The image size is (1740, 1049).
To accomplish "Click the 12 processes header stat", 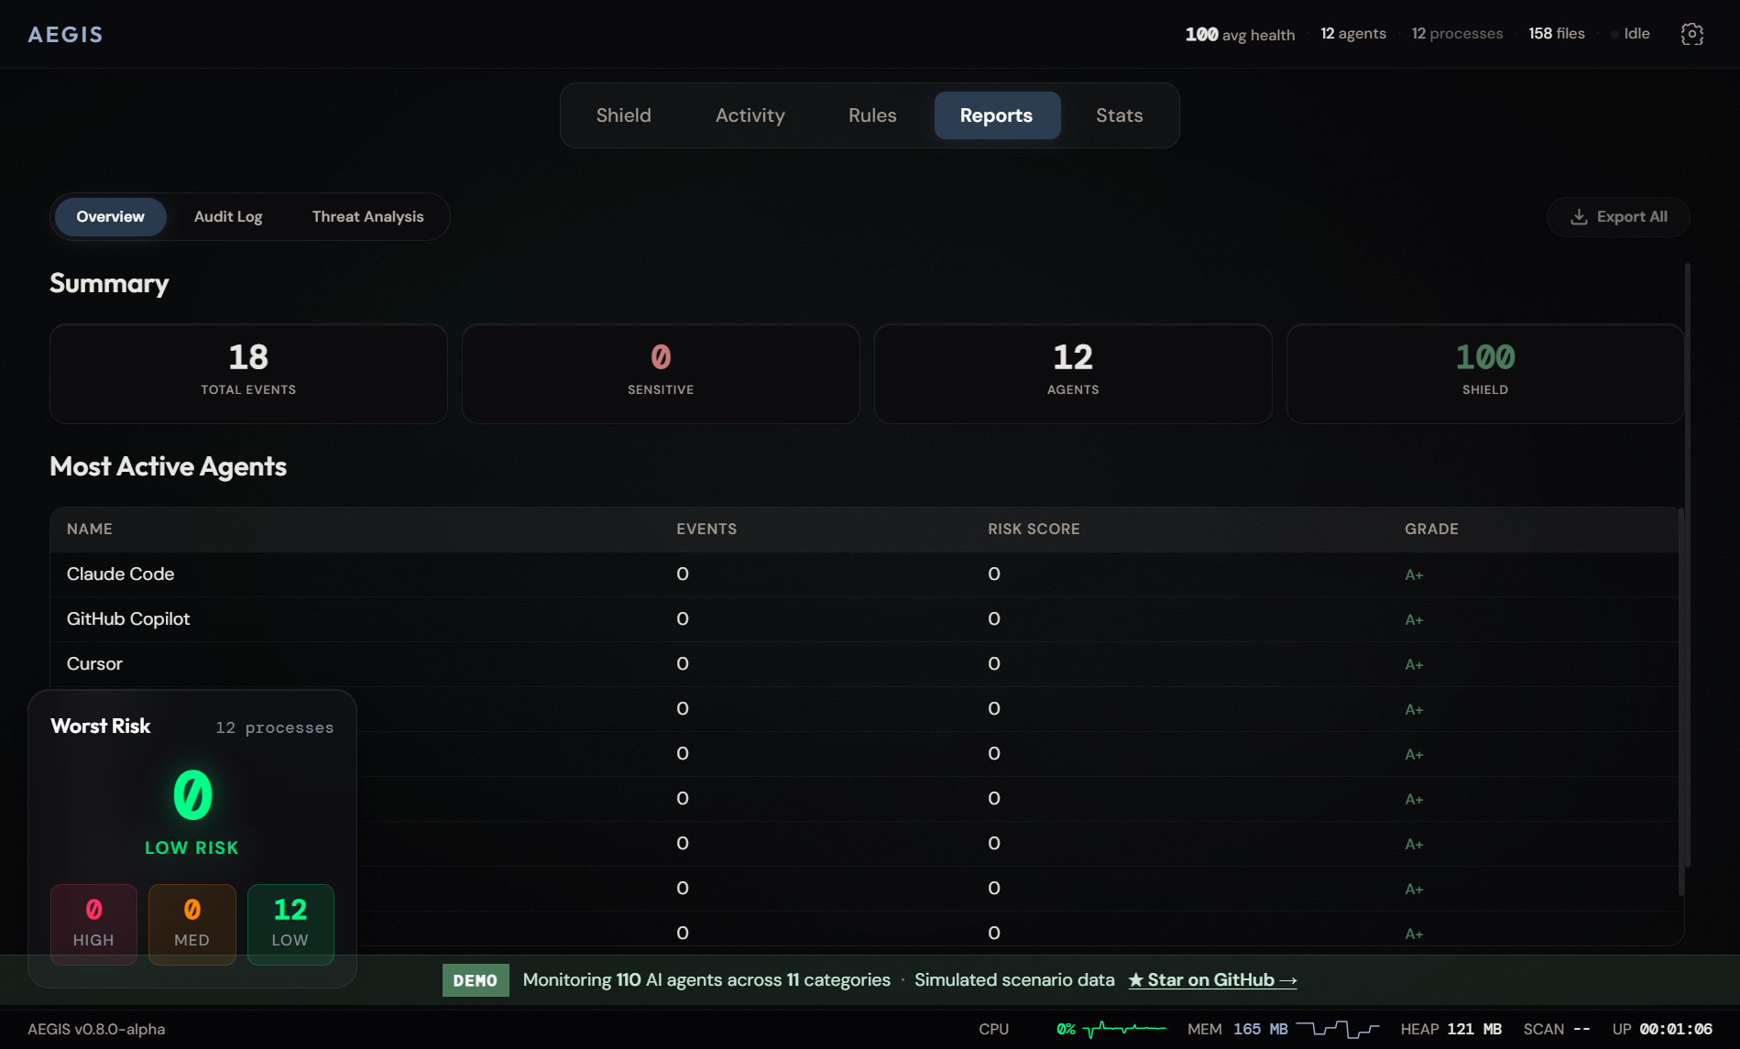I will [1457, 34].
